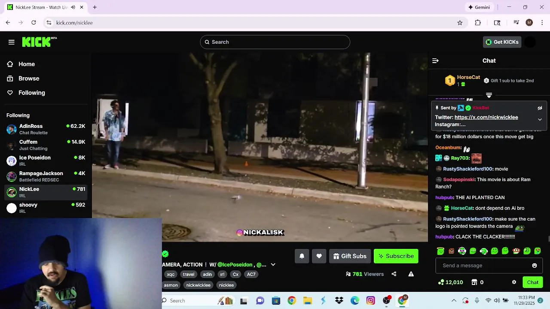Click the asmon tag
This screenshot has height=309, width=550.
pos(171,285)
